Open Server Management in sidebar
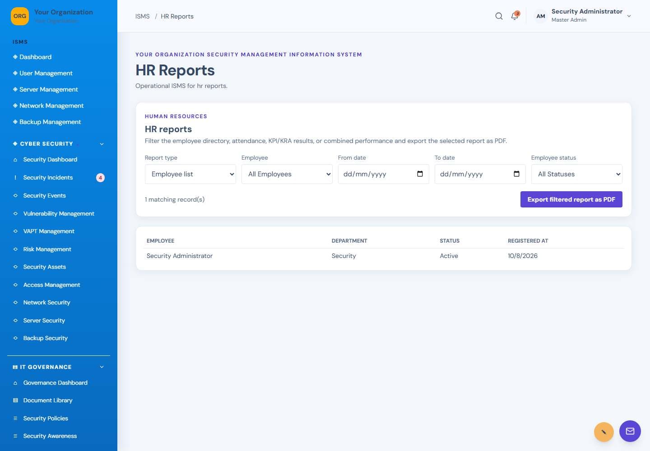Viewport: 650px width, 451px height. pyautogui.click(x=48, y=89)
